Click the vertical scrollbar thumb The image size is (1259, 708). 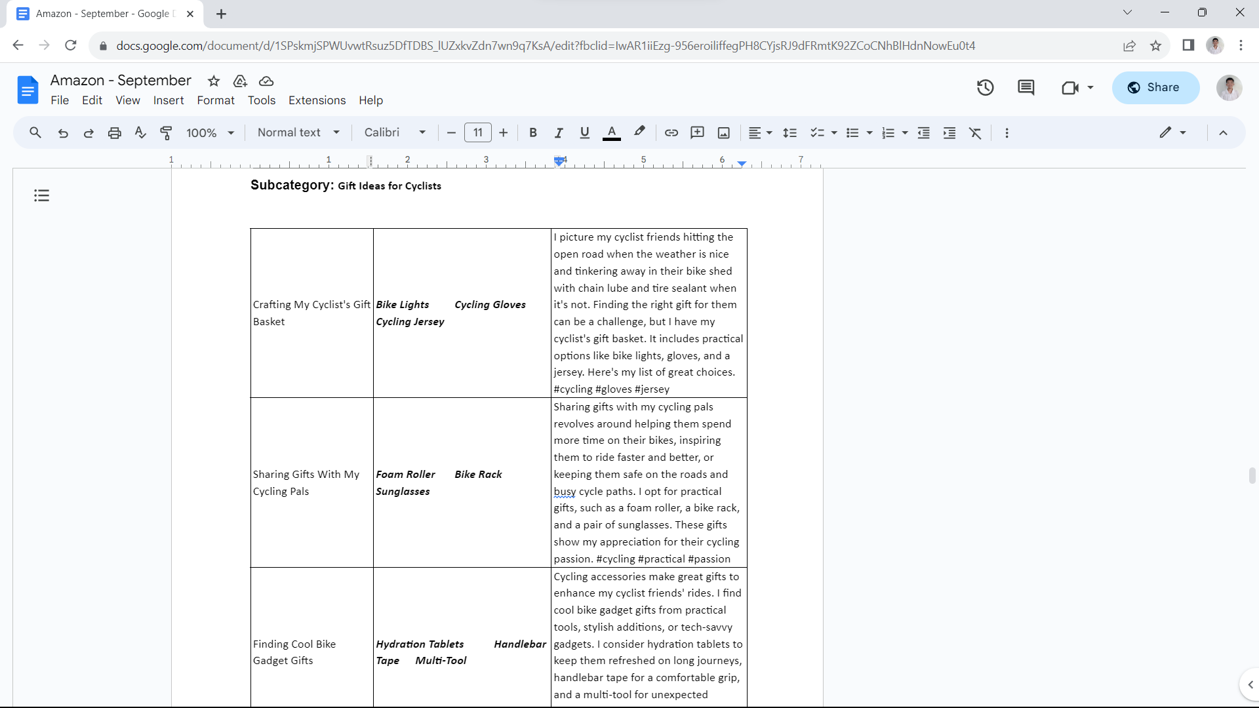pos(1252,475)
